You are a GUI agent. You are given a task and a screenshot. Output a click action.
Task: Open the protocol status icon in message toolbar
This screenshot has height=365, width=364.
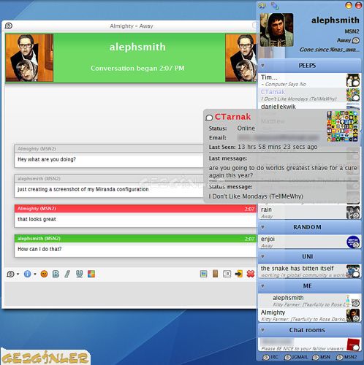pos(10,274)
